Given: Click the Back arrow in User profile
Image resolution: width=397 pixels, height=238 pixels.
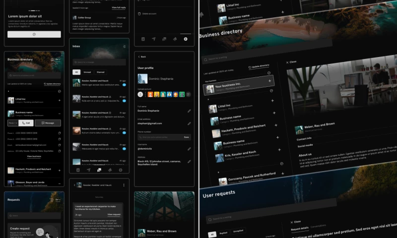Looking at the screenshot, I should [139, 57].
